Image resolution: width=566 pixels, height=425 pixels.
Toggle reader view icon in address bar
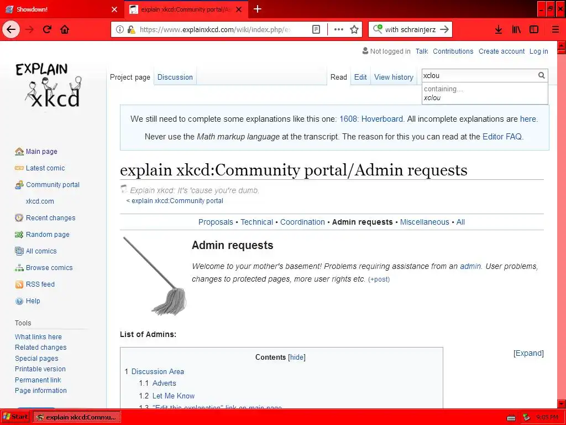(x=316, y=30)
